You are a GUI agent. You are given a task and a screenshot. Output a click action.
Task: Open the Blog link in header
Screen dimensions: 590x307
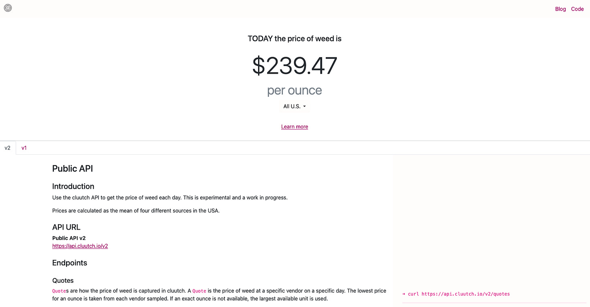coord(560,9)
